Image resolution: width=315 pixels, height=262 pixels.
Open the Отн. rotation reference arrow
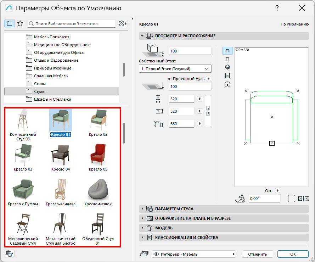click(x=278, y=190)
